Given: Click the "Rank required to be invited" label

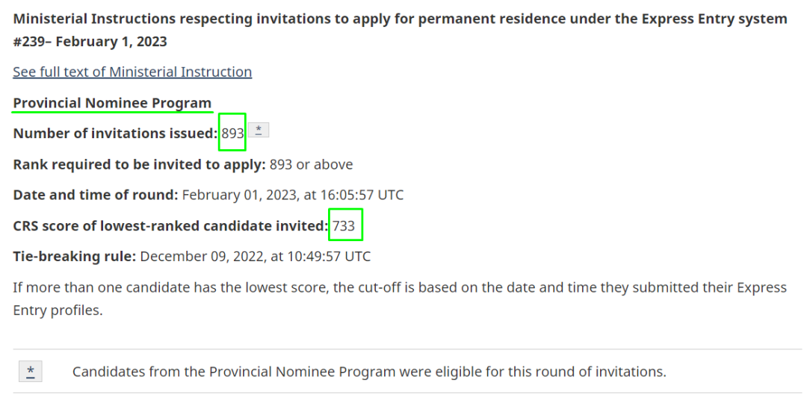Looking at the screenshot, I should click(x=139, y=164).
